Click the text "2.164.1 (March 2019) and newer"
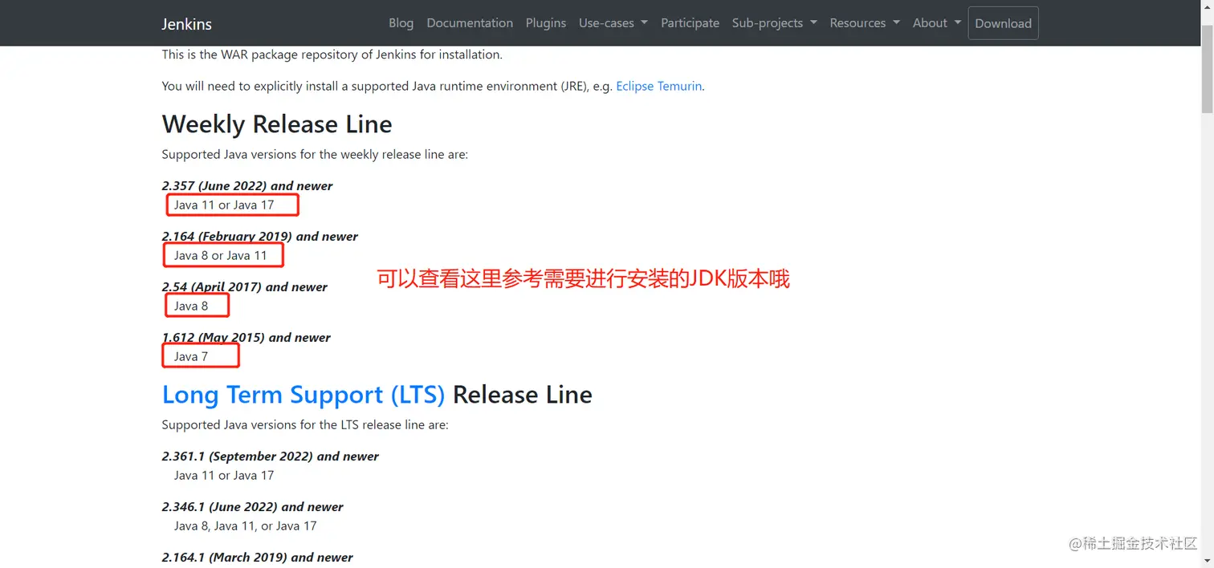The width and height of the screenshot is (1214, 568). 258,557
